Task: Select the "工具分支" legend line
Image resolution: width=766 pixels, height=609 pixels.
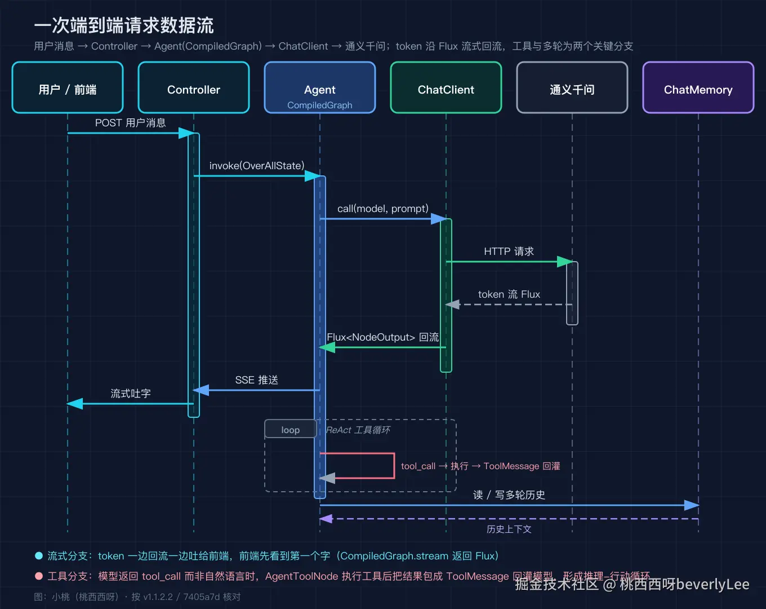Action: (342, 576)
